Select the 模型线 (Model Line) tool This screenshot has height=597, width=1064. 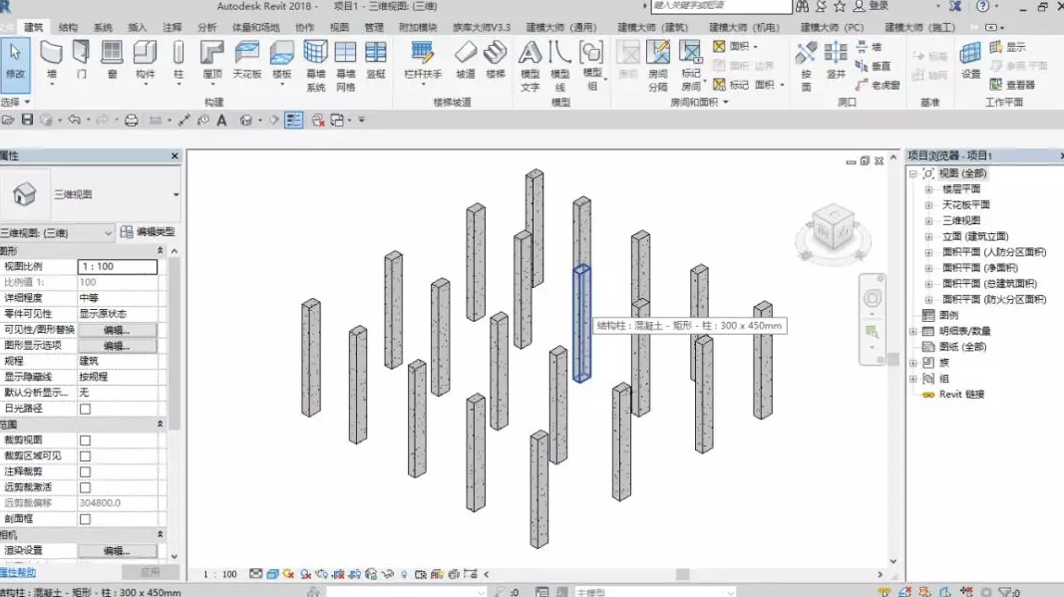(559, 65)
